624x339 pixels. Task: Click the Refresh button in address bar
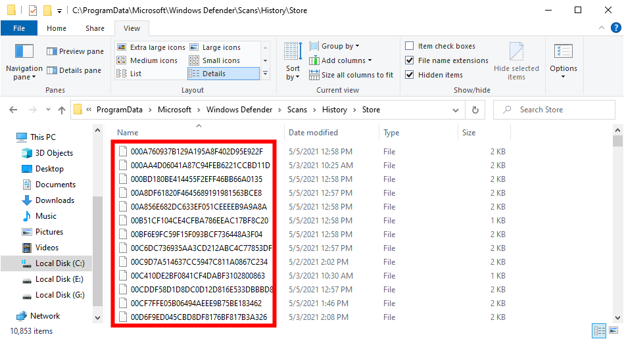(475, 110)
